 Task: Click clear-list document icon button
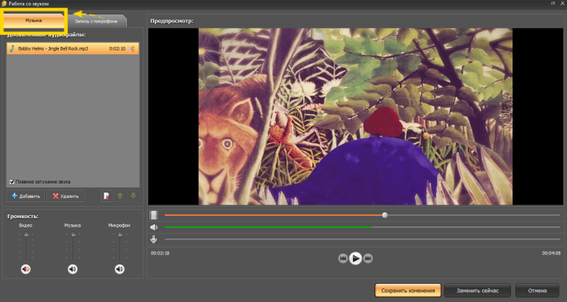pos(107,196)
